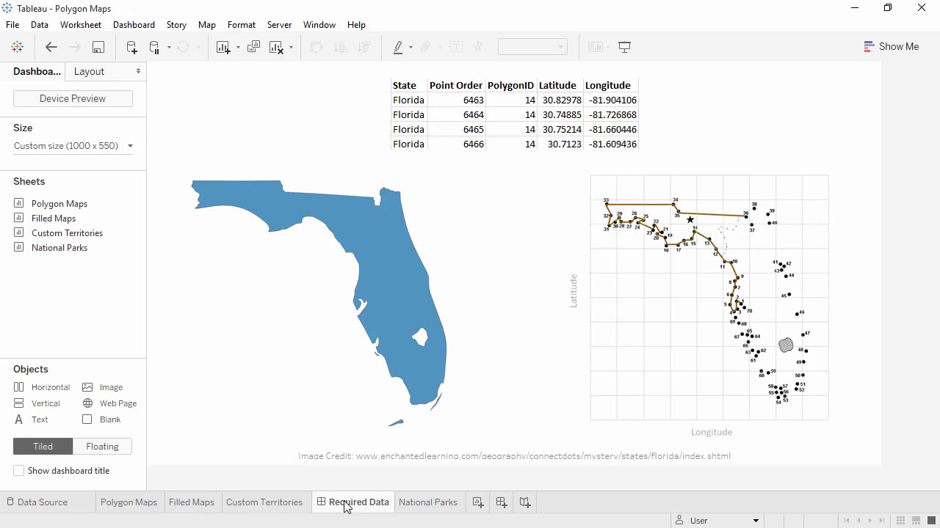Click the Tableau start page logo icon
940x528 pixels.
pyautogui.click(x=18, y=47)
